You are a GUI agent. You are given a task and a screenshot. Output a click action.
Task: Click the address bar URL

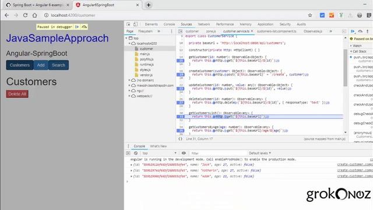[73, 15]
